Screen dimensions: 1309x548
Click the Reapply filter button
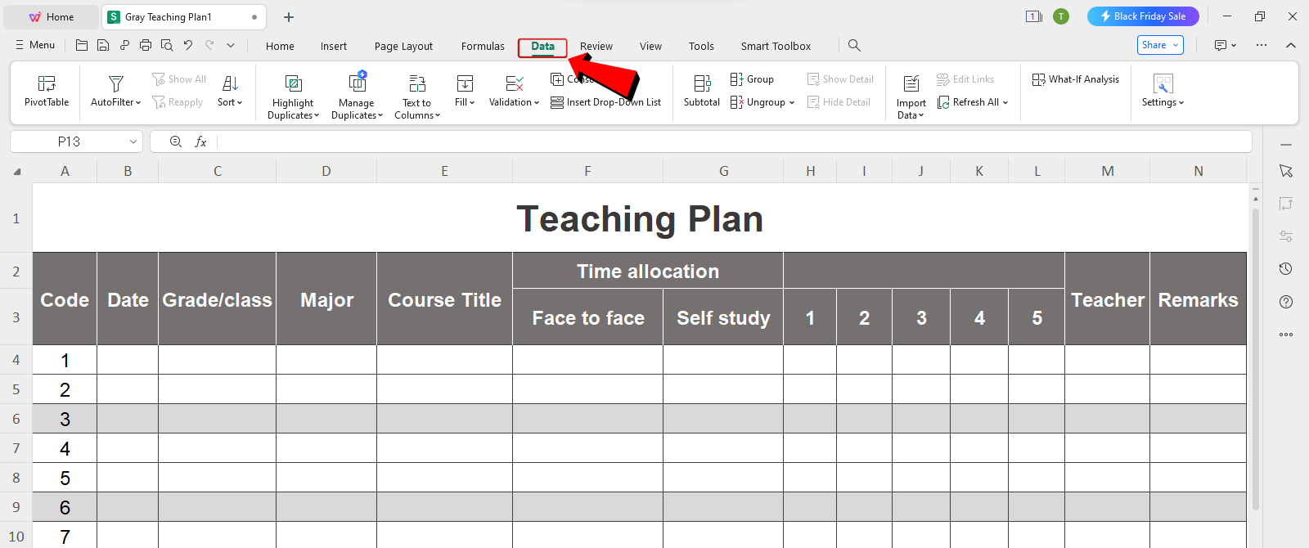point(178,102)
